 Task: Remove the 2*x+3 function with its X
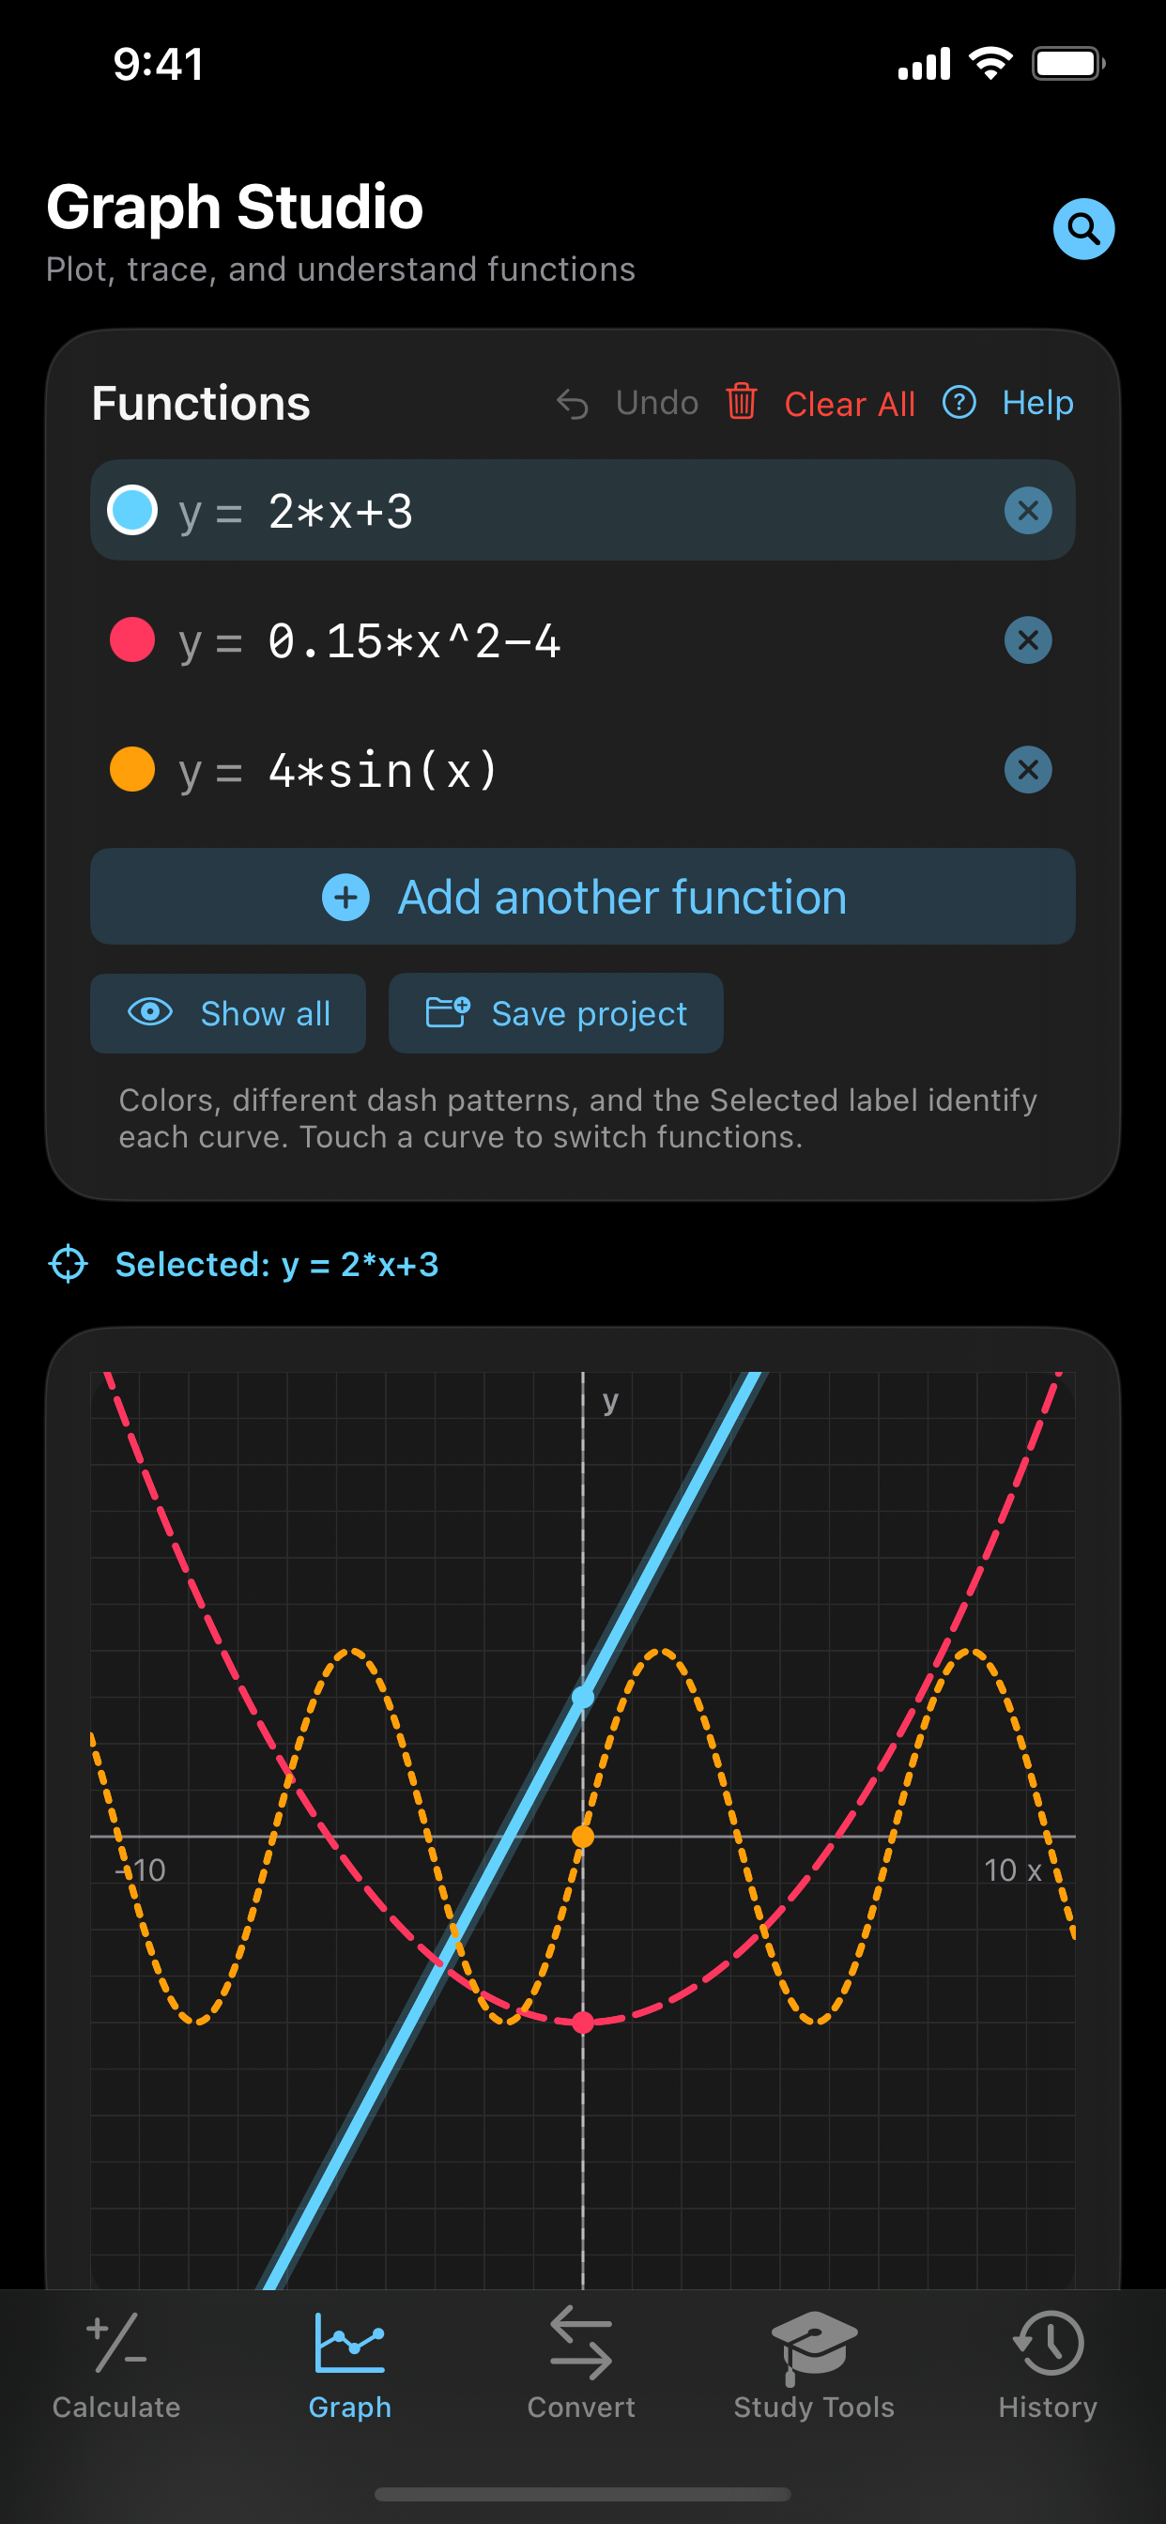[1027, 511]
